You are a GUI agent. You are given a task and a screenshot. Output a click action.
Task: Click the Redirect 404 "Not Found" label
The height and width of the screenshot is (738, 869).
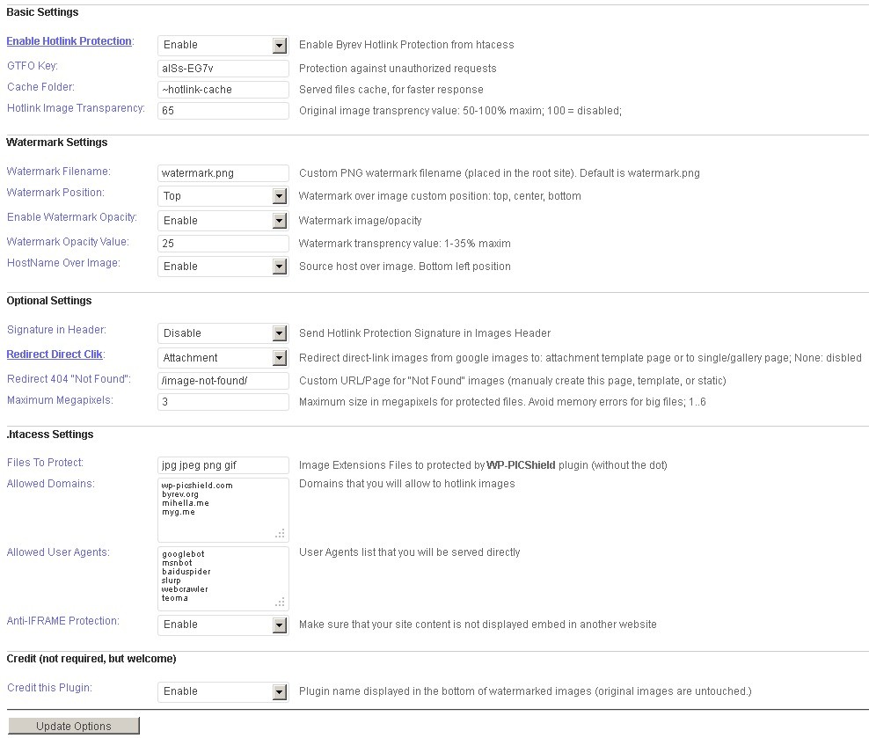click(x=69, y=379)
